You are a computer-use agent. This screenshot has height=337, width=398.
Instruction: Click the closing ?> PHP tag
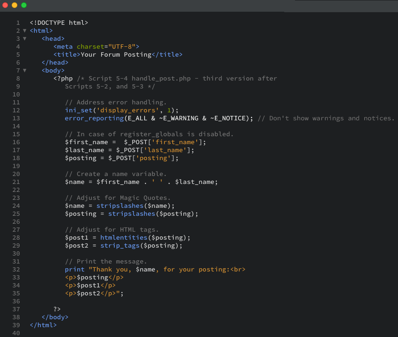pyautogui.click(x=57, y=309)
